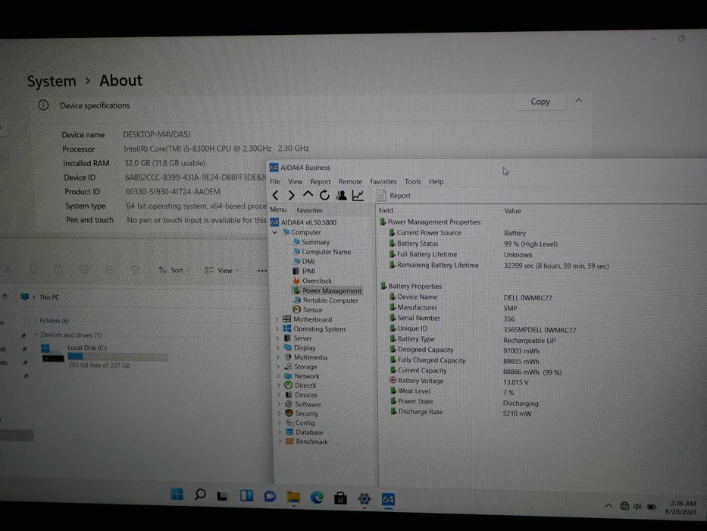Screen dimensions: 707x531
Task: Expand the Display node
Action: click(x=277, y=347)
